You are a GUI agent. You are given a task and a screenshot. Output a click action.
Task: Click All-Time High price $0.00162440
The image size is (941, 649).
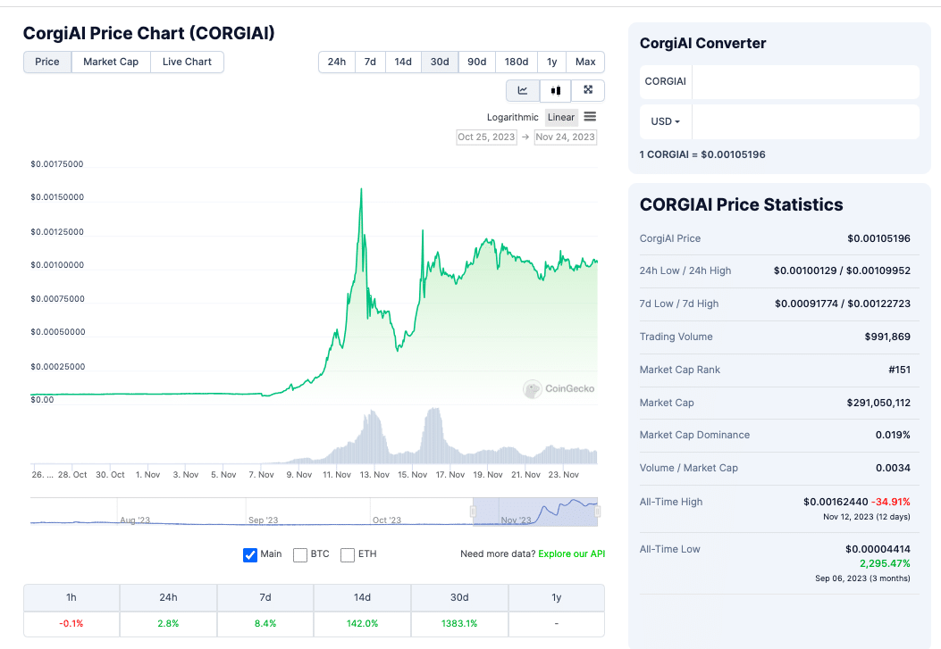tap(836, 502)
